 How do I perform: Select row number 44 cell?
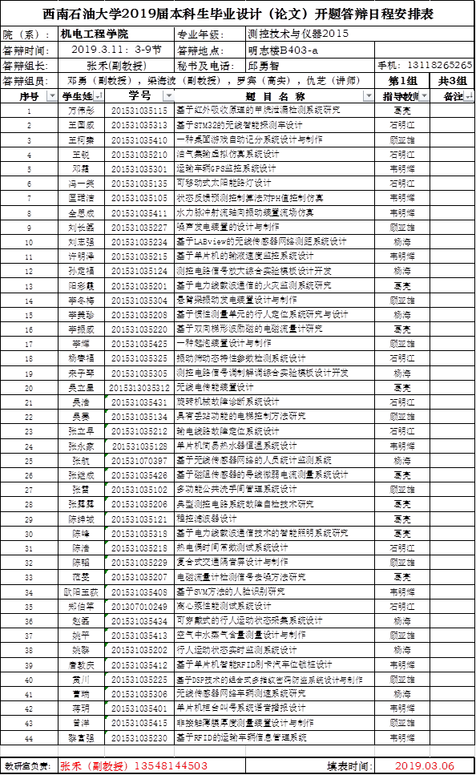(x=29, y=738)
